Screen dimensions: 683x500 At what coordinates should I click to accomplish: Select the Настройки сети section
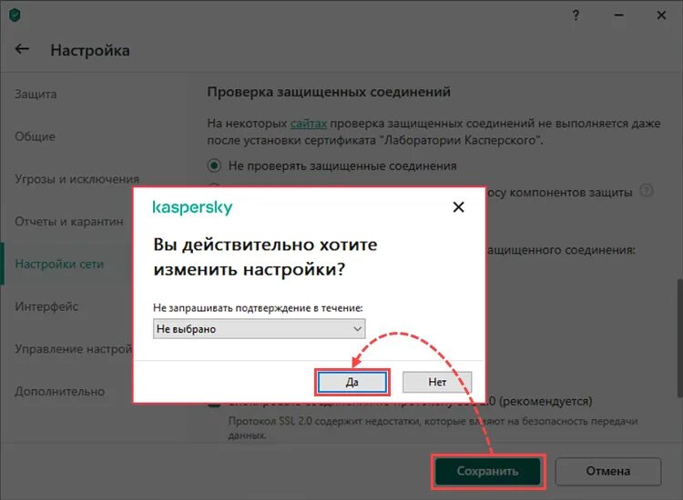(x=59, y=264)
